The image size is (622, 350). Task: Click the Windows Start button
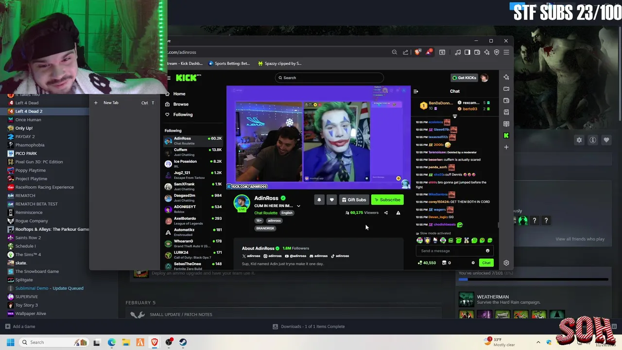click(x=10, y=342)
